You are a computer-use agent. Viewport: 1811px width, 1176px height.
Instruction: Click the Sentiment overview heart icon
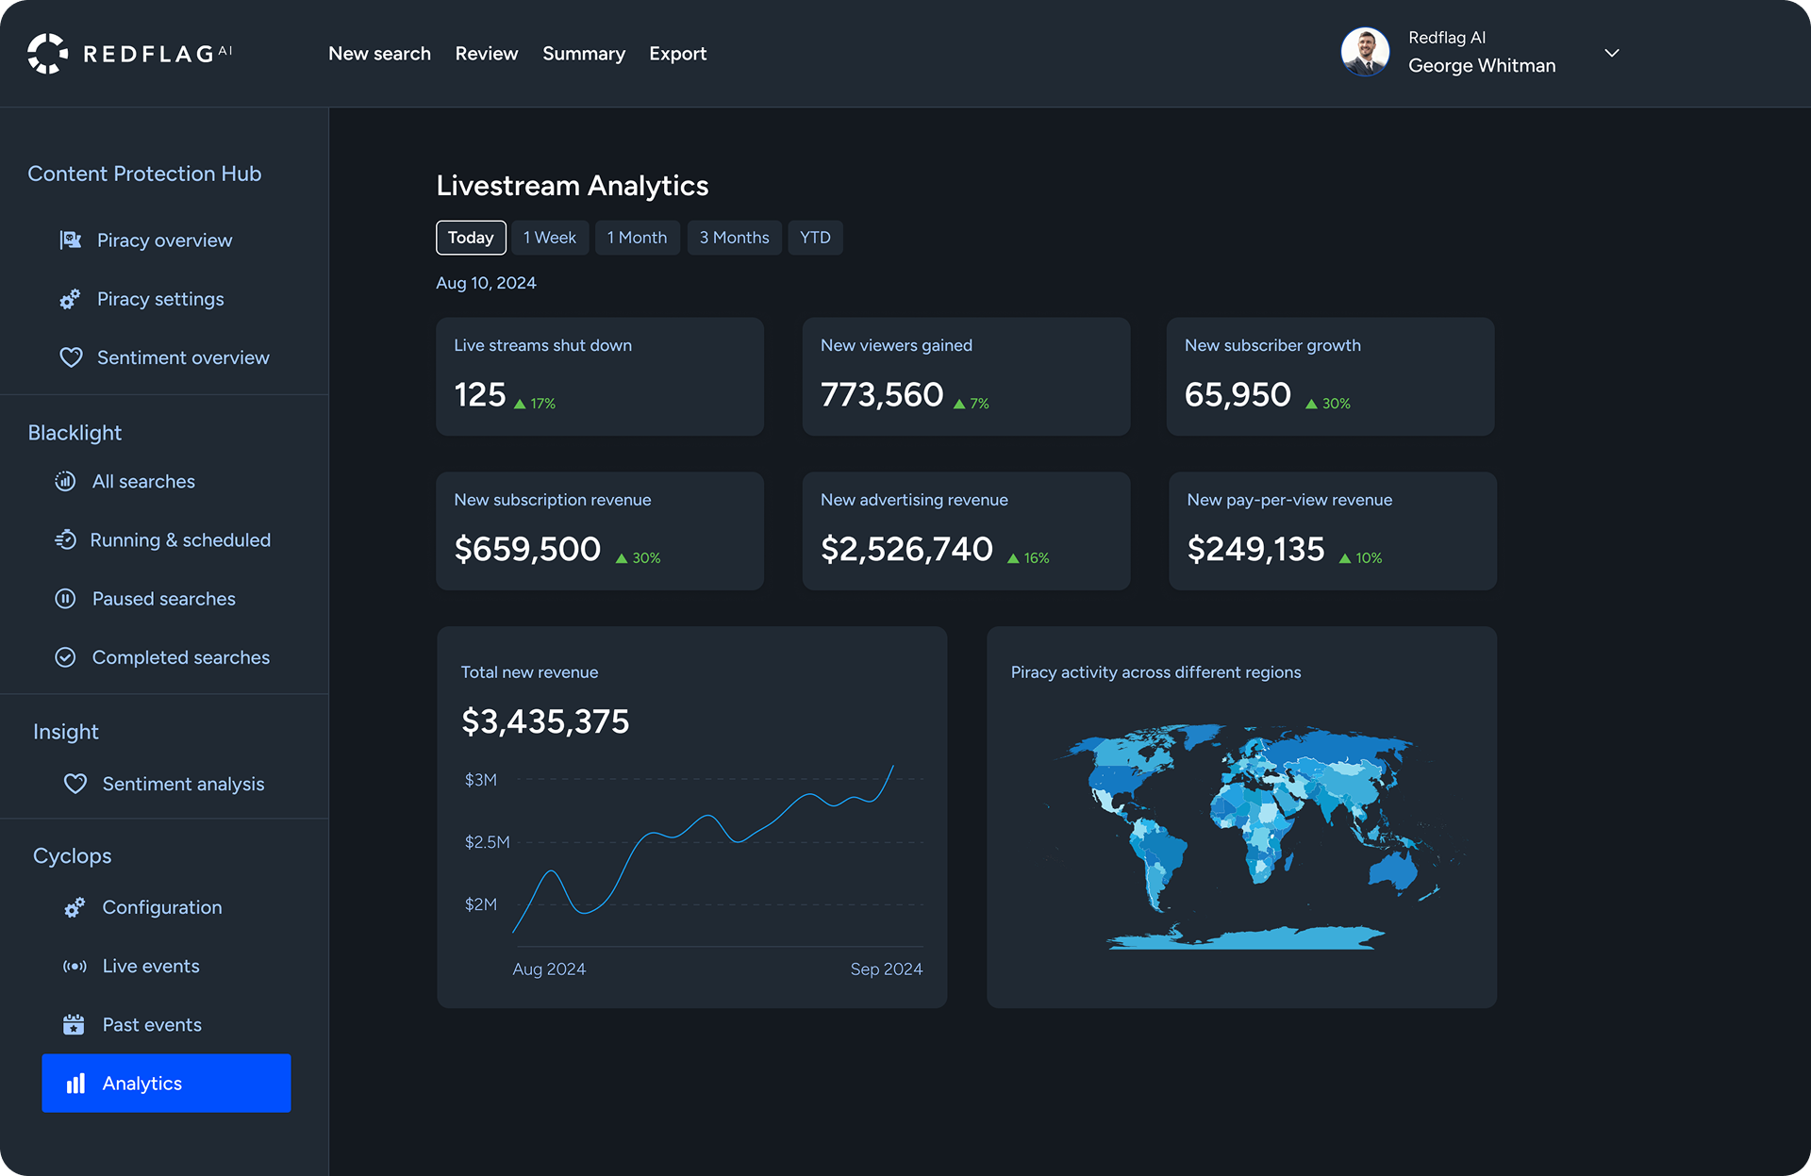[x=71, y=357]
